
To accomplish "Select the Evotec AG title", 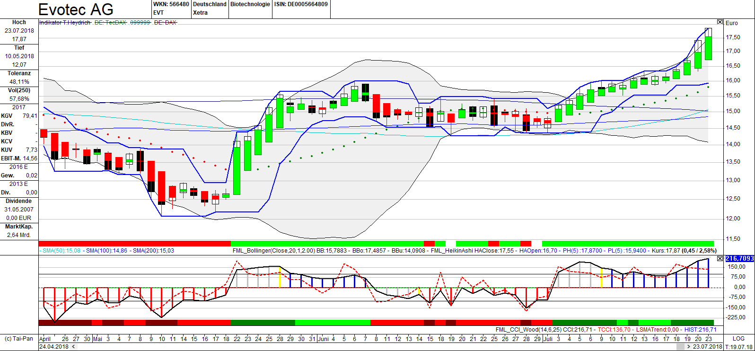I will click(76, 9).
